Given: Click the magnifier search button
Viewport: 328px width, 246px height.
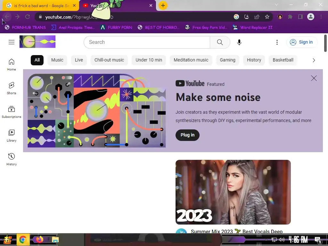Looking at the screenshot, I should [220, 42].
